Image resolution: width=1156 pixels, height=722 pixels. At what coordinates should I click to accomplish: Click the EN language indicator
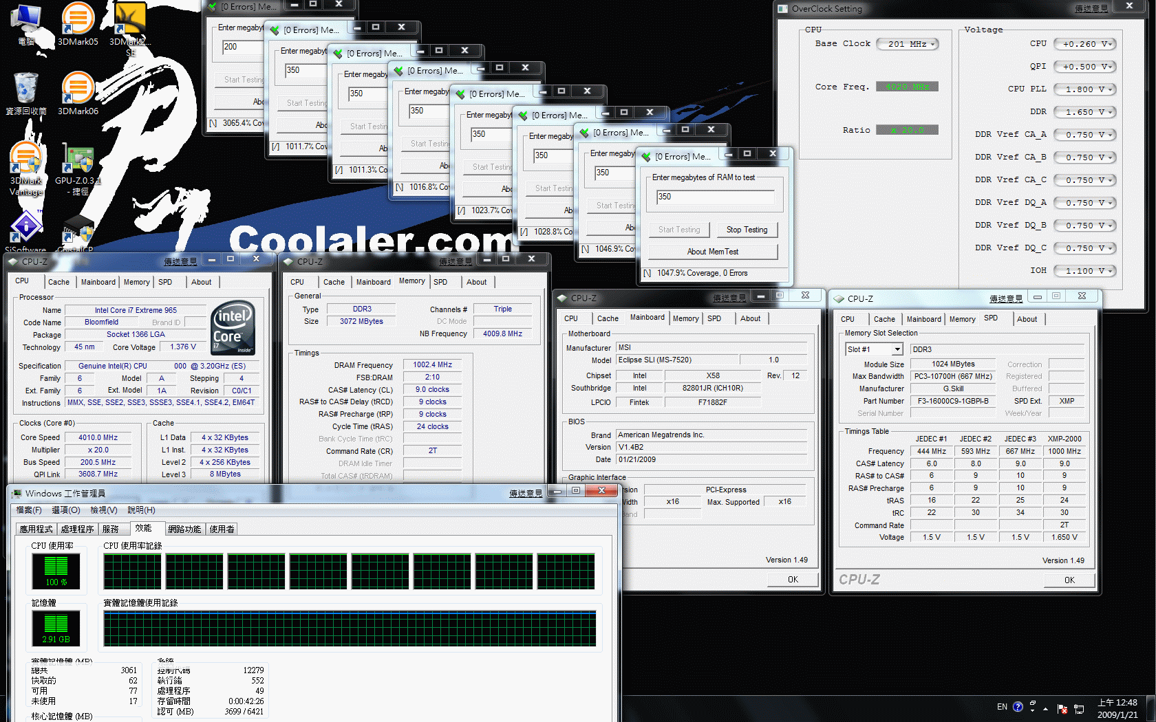pyautogui.click(x=1002, y=707)
